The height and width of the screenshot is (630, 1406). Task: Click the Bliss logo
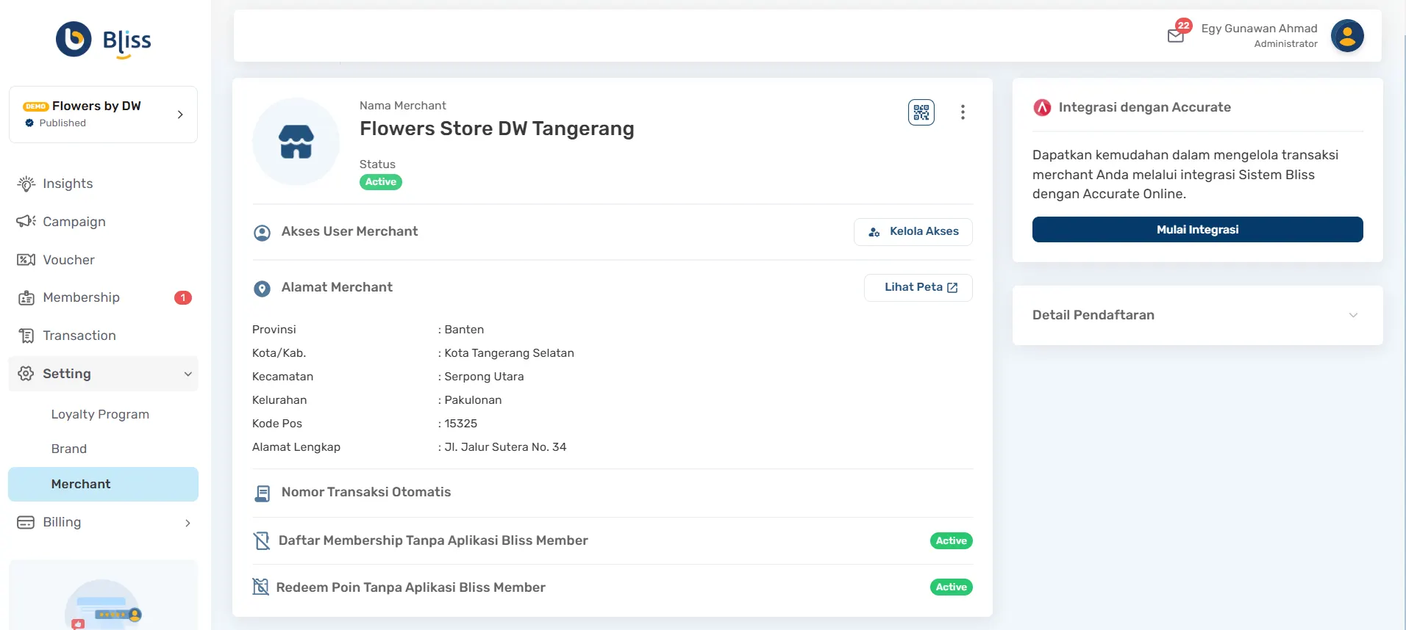104,40
